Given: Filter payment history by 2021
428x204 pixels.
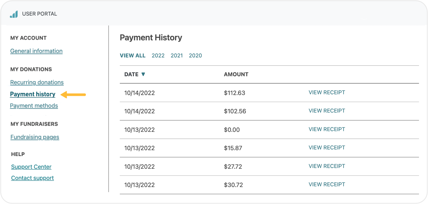Looking at the screenshot, I should 177,55.
